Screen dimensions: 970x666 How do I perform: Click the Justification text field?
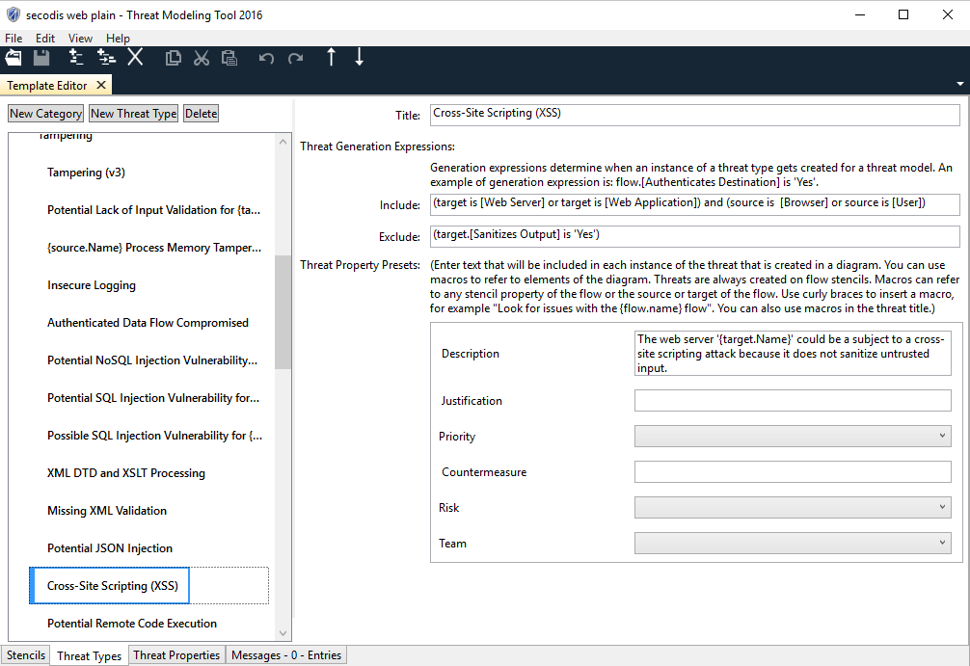[792, 401]
